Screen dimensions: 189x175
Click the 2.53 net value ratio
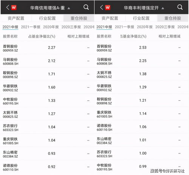(143, 47)
